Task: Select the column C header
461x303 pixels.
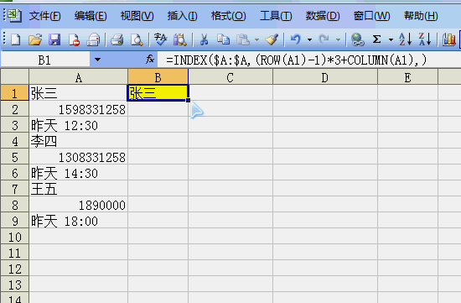Action: 230,77
